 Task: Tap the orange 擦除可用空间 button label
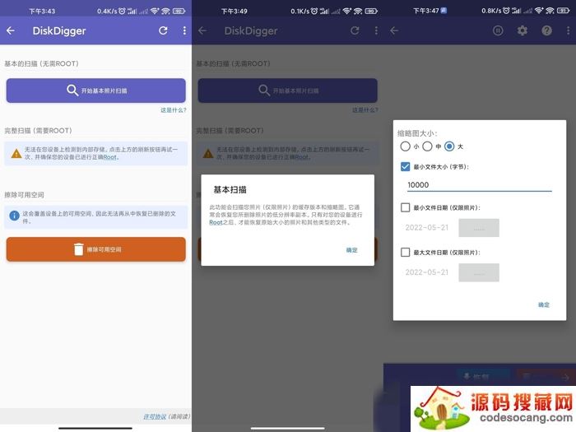104,249
